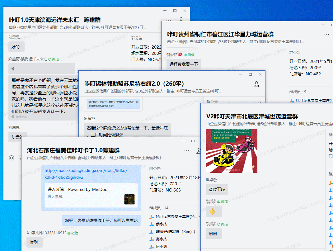Click add member icon in 河北石家庄 window
Image resolution: width=333 pixels, height=251 pixels.
coord(199,151)
